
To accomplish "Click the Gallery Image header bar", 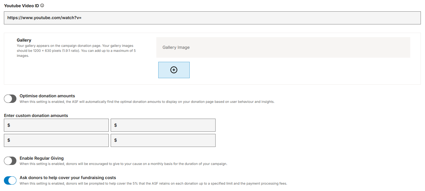I will tap(283, 47).
